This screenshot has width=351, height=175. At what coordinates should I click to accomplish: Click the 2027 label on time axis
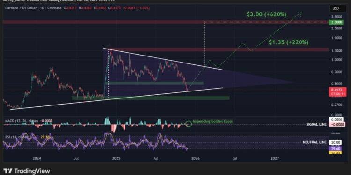coord(275,158)
